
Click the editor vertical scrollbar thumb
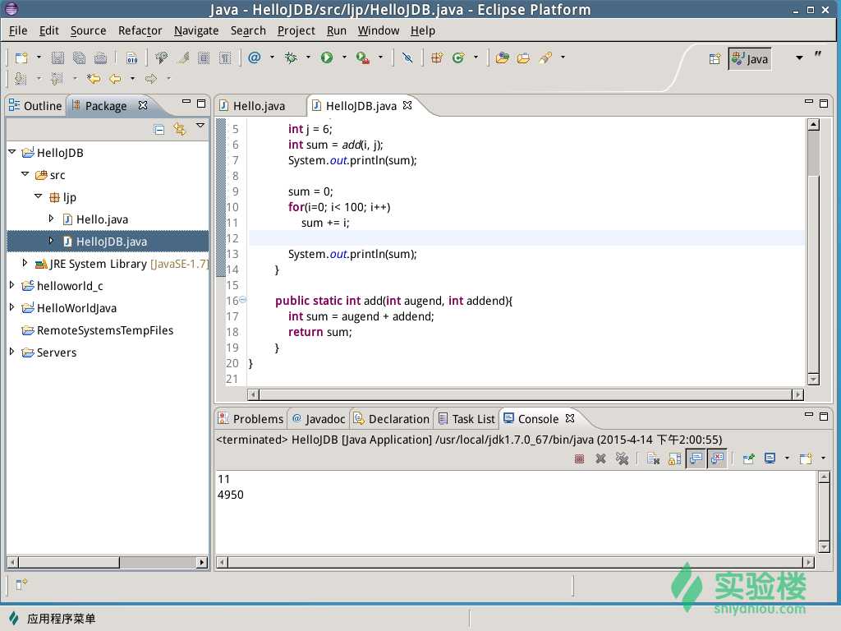click(x=813, y=154)
